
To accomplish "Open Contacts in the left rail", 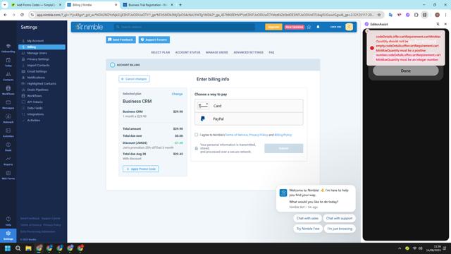I will click(x=8, y=76).
